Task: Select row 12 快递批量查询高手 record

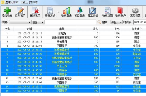Action: point(73,78)
